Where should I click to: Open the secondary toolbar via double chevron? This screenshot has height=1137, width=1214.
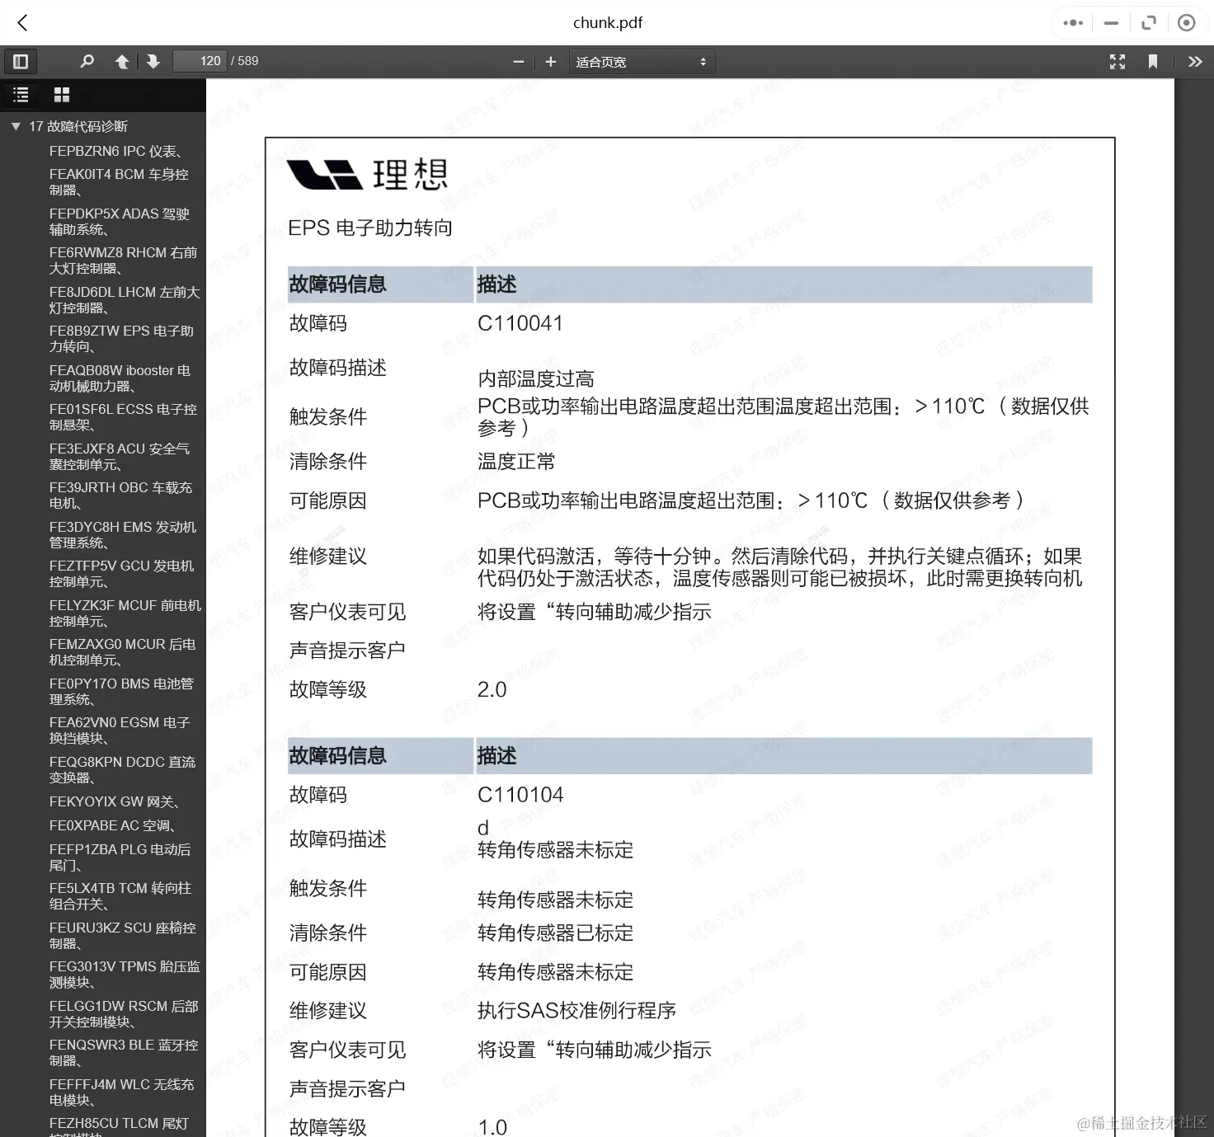click(1195, 61)
